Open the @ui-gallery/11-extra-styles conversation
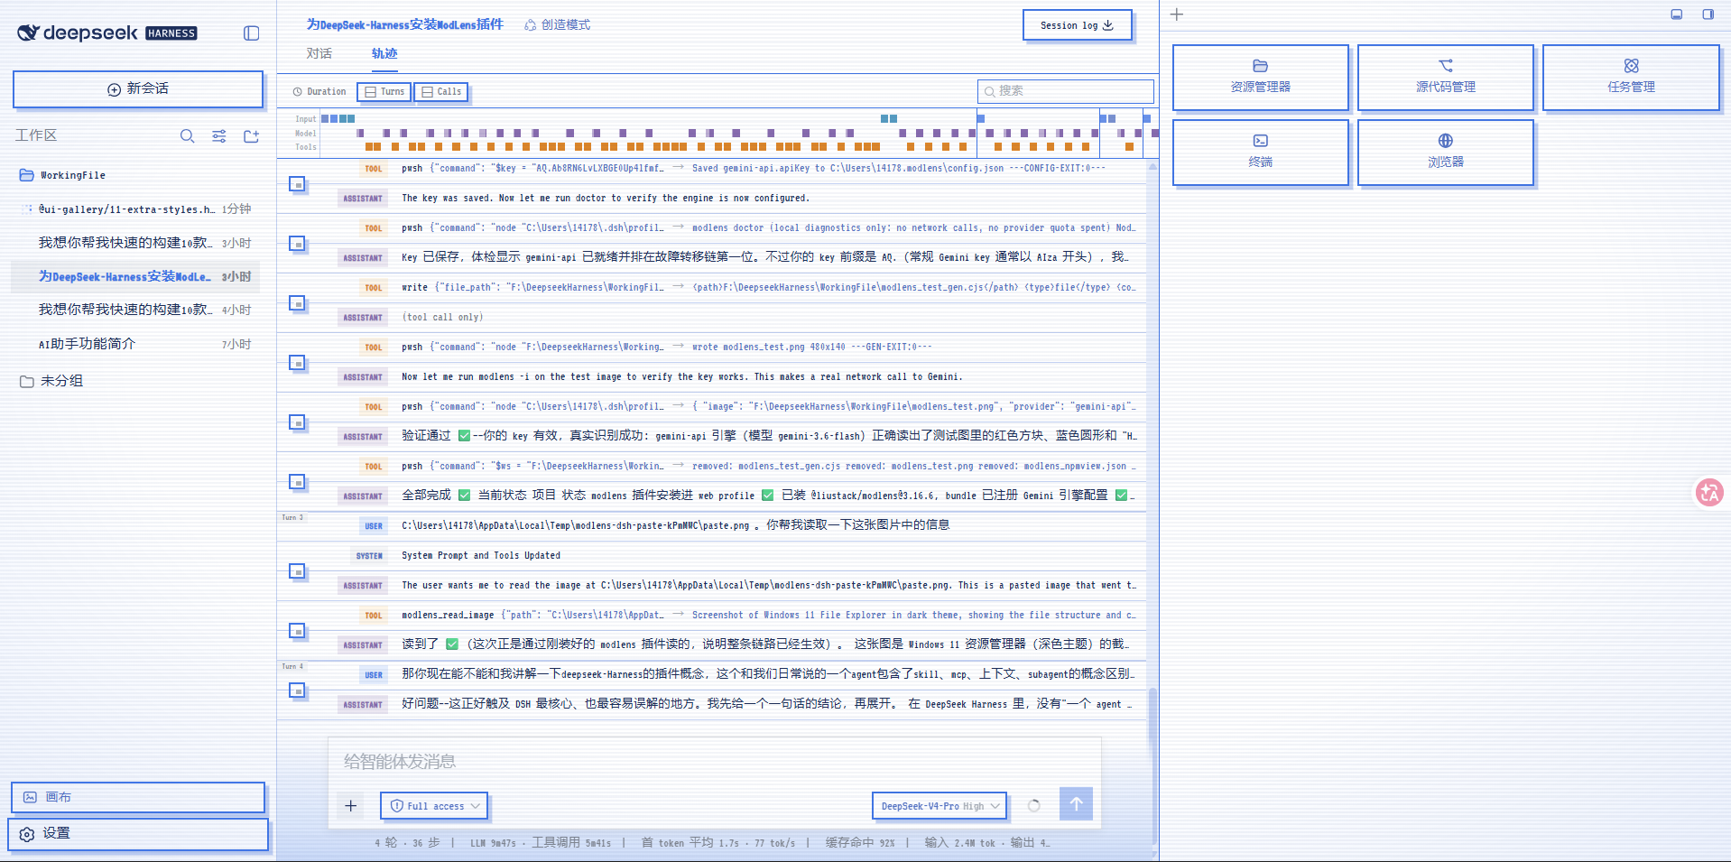The height and width of the screenshot is (862, 1731). click(135, 209)
